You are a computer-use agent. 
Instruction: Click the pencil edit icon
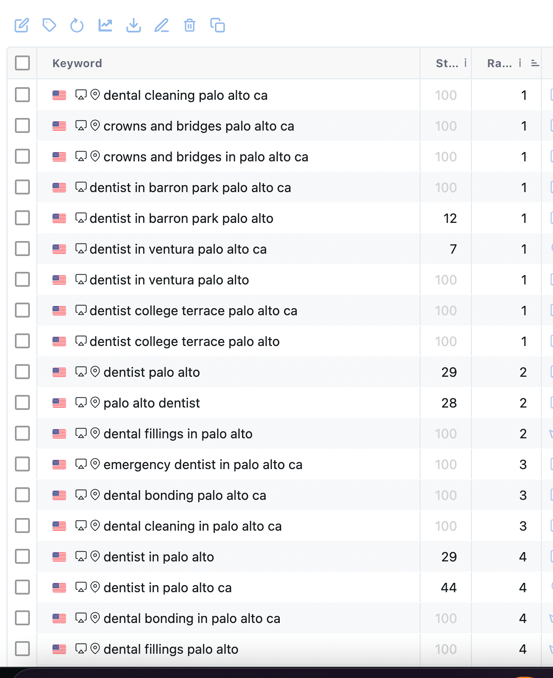click(161, 25)
